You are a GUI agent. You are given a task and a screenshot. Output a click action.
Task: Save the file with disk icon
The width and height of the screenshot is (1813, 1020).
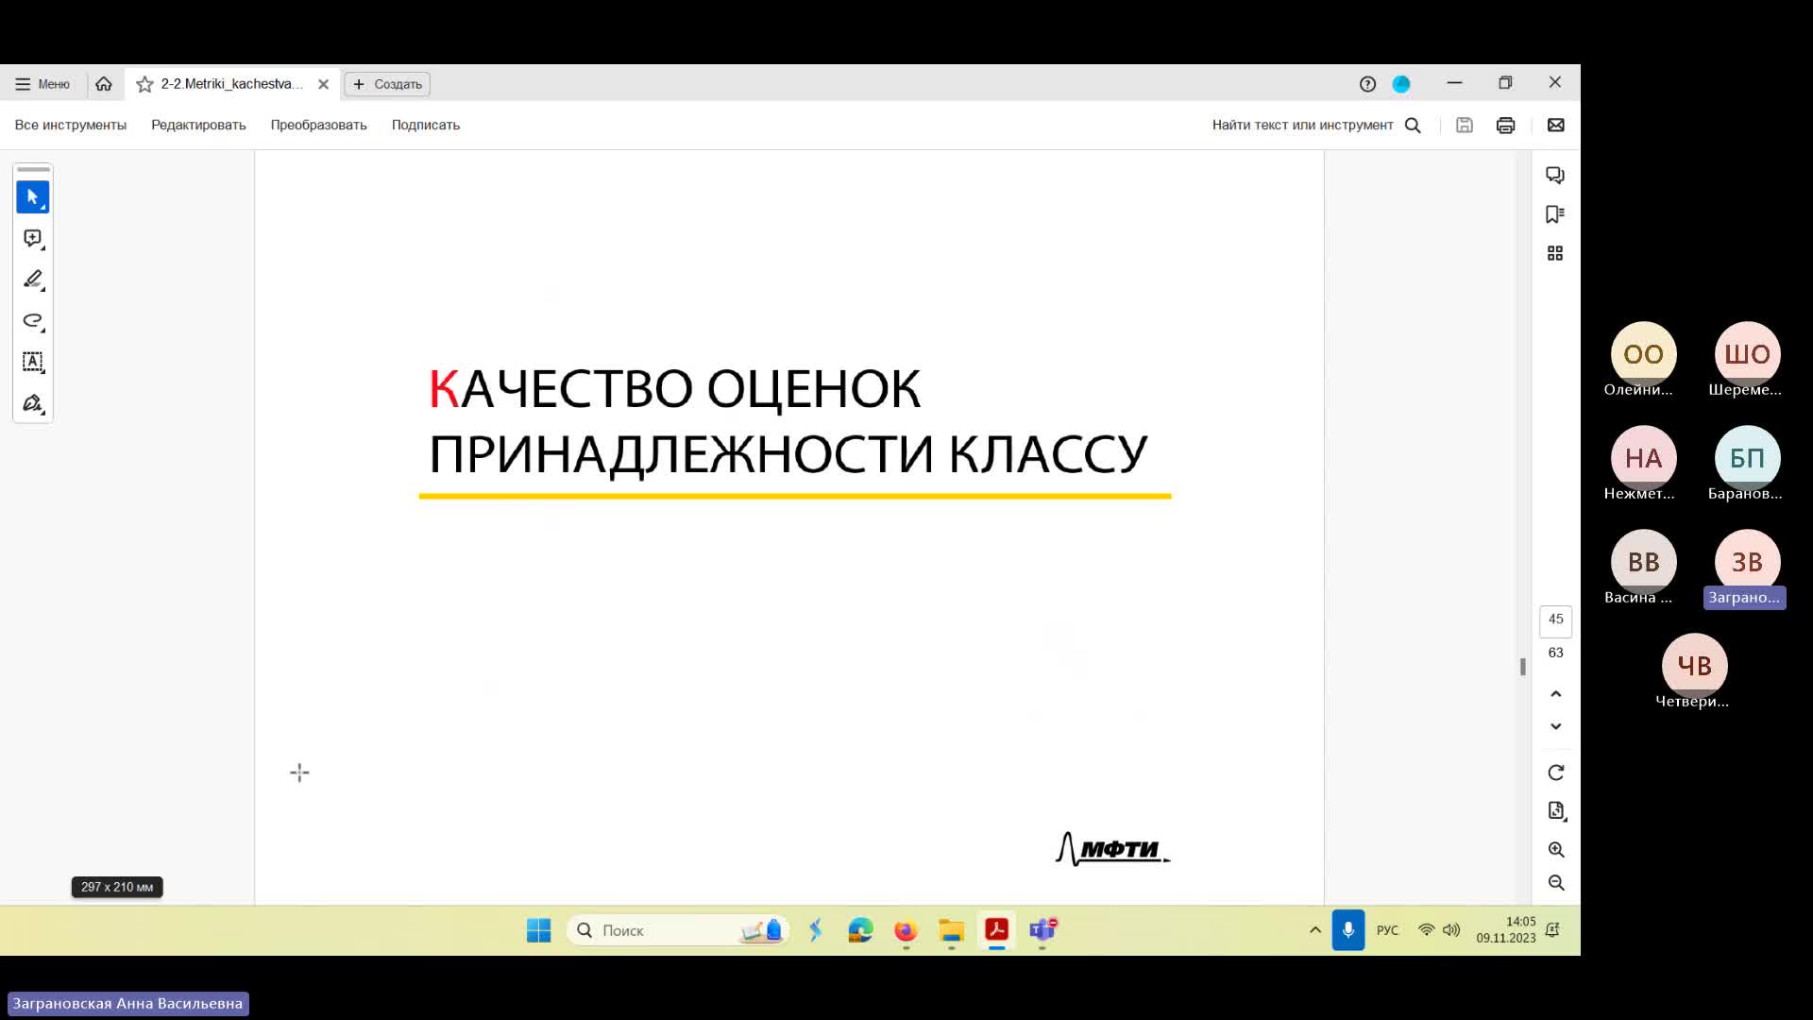point(1465,126)
